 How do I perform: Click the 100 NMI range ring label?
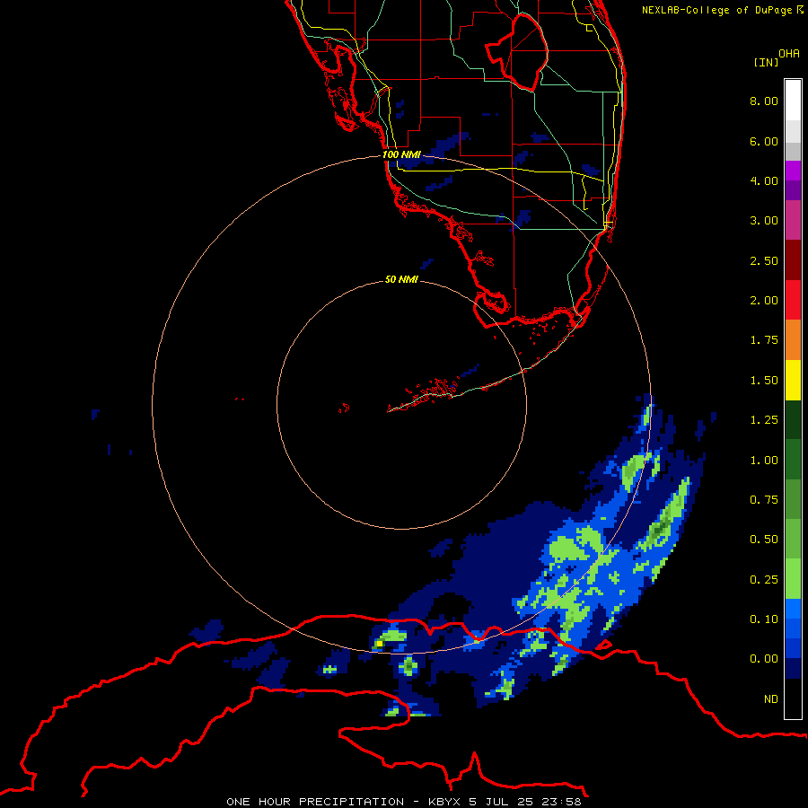pyautogui.click(x=401, y=154)
